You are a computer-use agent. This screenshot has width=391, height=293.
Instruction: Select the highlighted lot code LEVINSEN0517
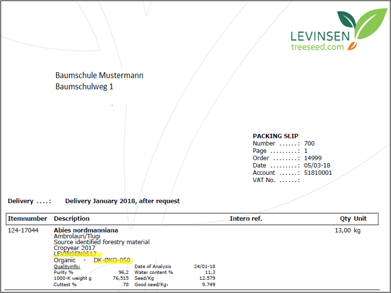click(75, 254)
